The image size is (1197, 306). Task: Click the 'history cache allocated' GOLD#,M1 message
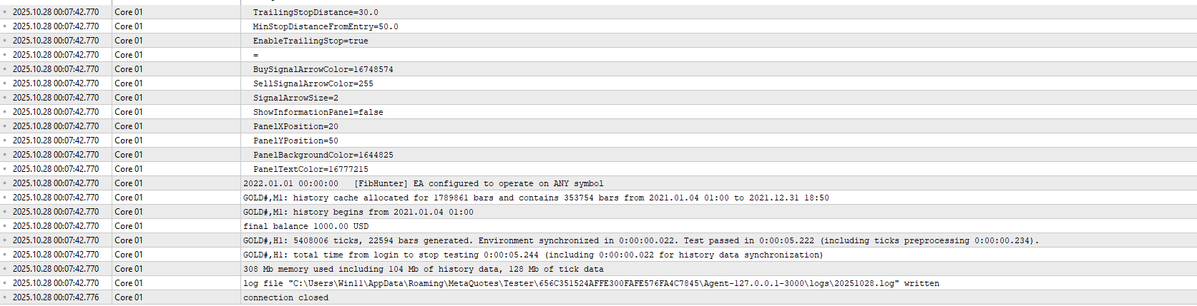pos(535,198)
